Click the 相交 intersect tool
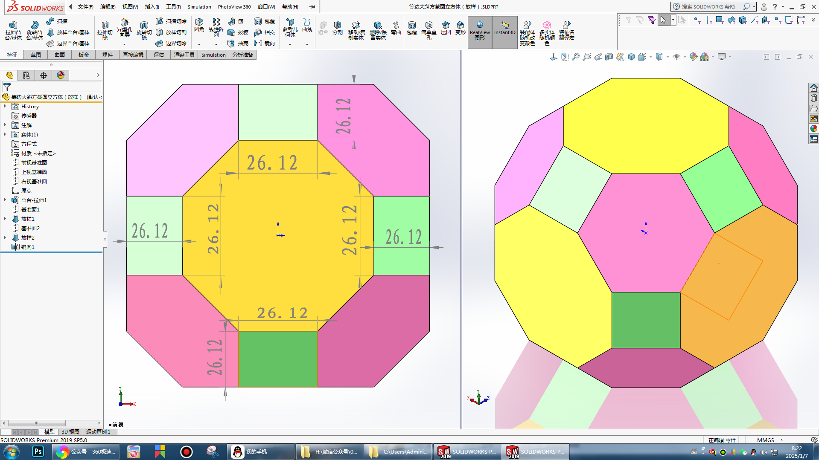Screen dimensions: 819x460 click(x=264, y=32)
